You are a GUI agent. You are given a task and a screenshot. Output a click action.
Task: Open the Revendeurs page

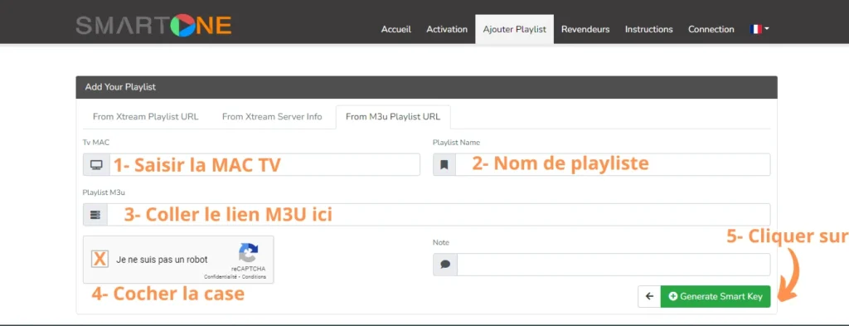point(585,29)
